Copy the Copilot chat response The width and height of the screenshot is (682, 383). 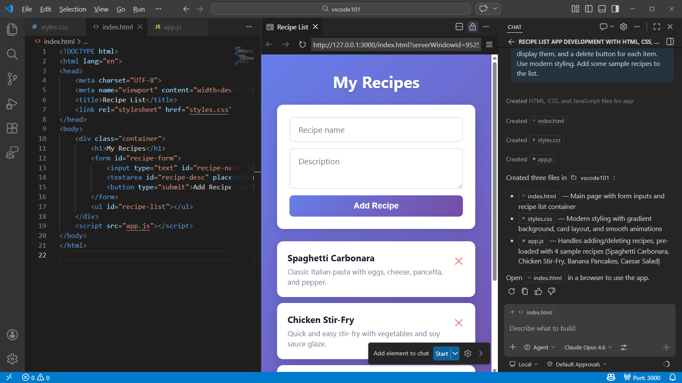pos(525,292)
